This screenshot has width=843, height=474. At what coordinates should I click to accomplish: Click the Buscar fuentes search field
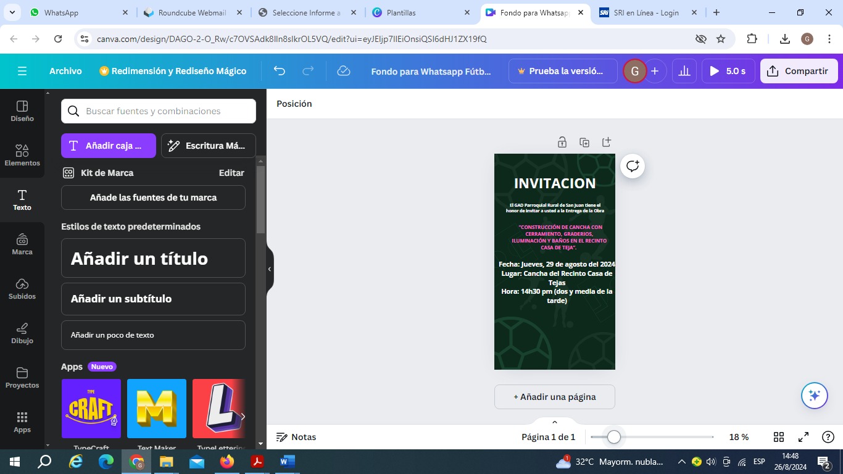(x=159, y=111)
